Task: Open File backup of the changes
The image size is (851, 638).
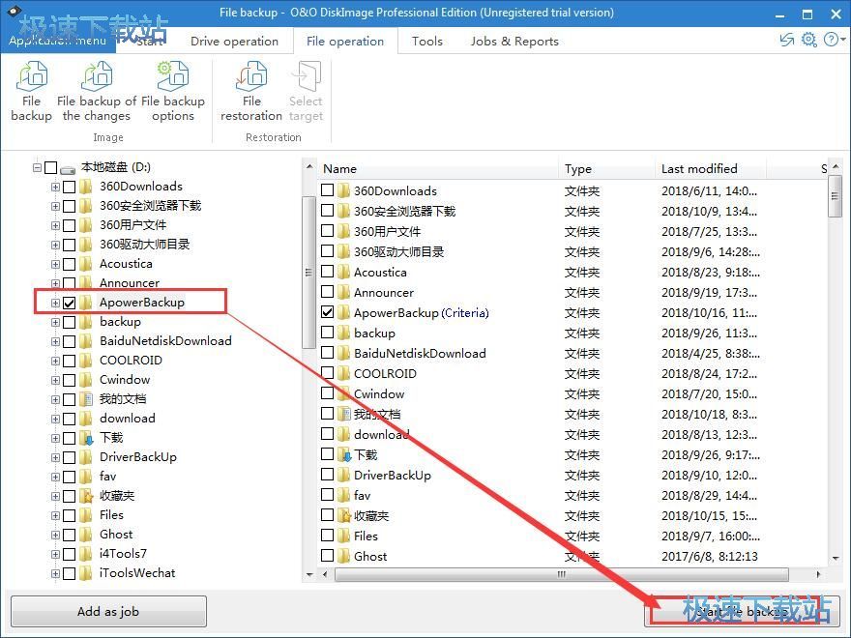Action: pyautogui.click(x=97, y=91)
